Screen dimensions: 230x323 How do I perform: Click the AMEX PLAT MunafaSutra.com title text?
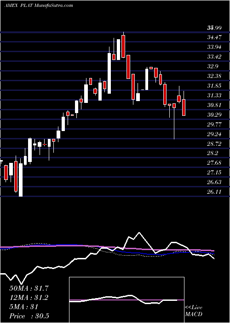(39, 6)
